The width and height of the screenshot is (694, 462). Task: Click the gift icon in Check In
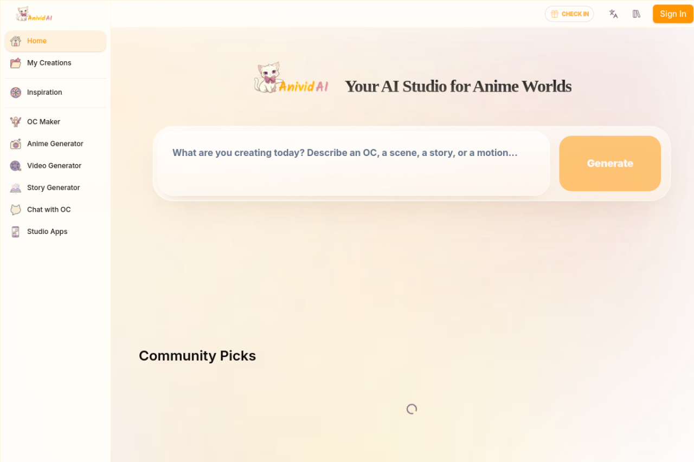555,14
